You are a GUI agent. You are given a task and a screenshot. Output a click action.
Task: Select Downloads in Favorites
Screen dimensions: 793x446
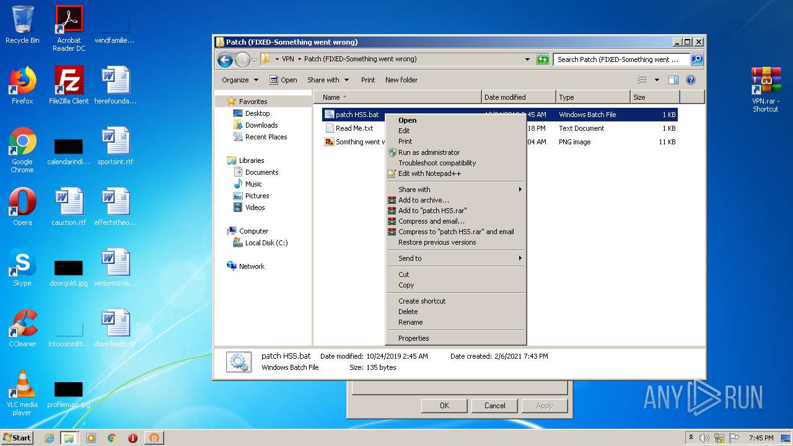click(x=255, y=125)
